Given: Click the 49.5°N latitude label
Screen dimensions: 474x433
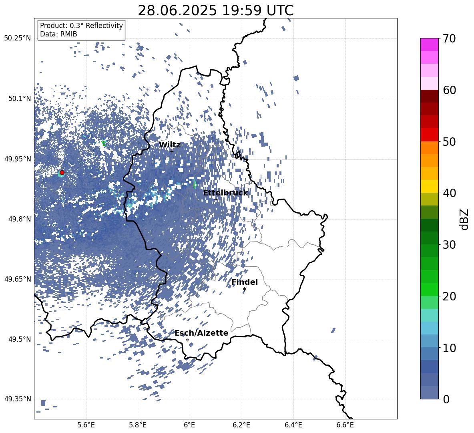Looking at the screenshot, I should (x=20, y=339).
